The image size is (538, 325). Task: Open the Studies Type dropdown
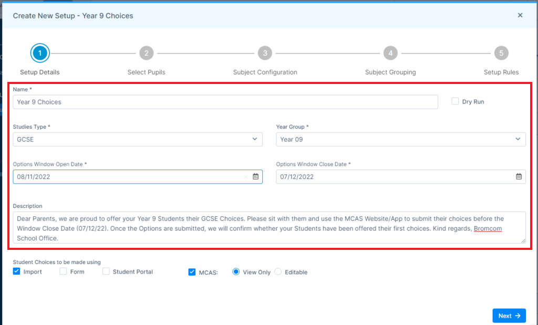coord(138,139)
